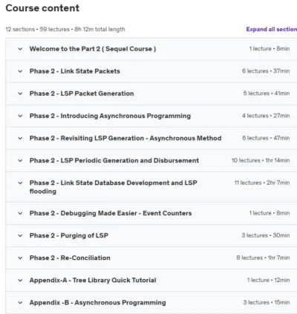Click the 11 lectures 2hr 7min summary
The image size is (297, 314).
pos(262,183)
